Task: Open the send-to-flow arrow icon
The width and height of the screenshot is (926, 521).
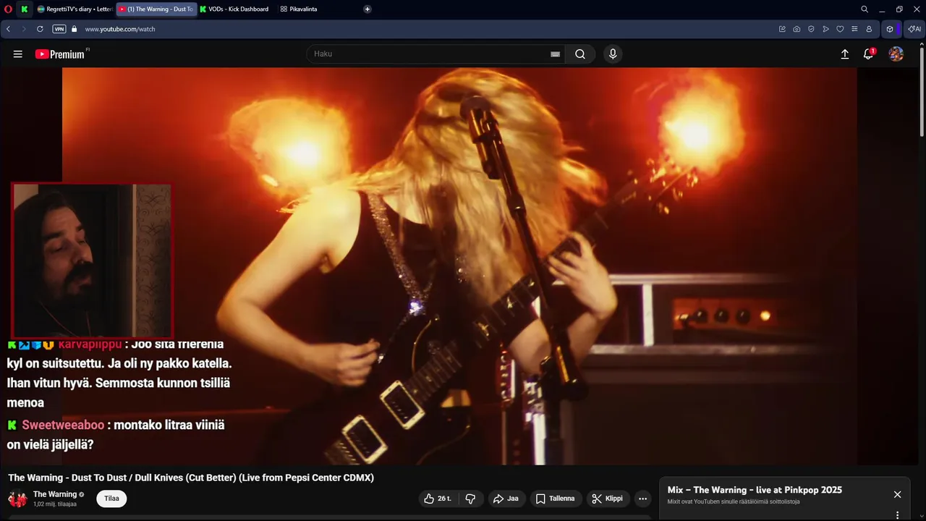Action: (825, 29)
